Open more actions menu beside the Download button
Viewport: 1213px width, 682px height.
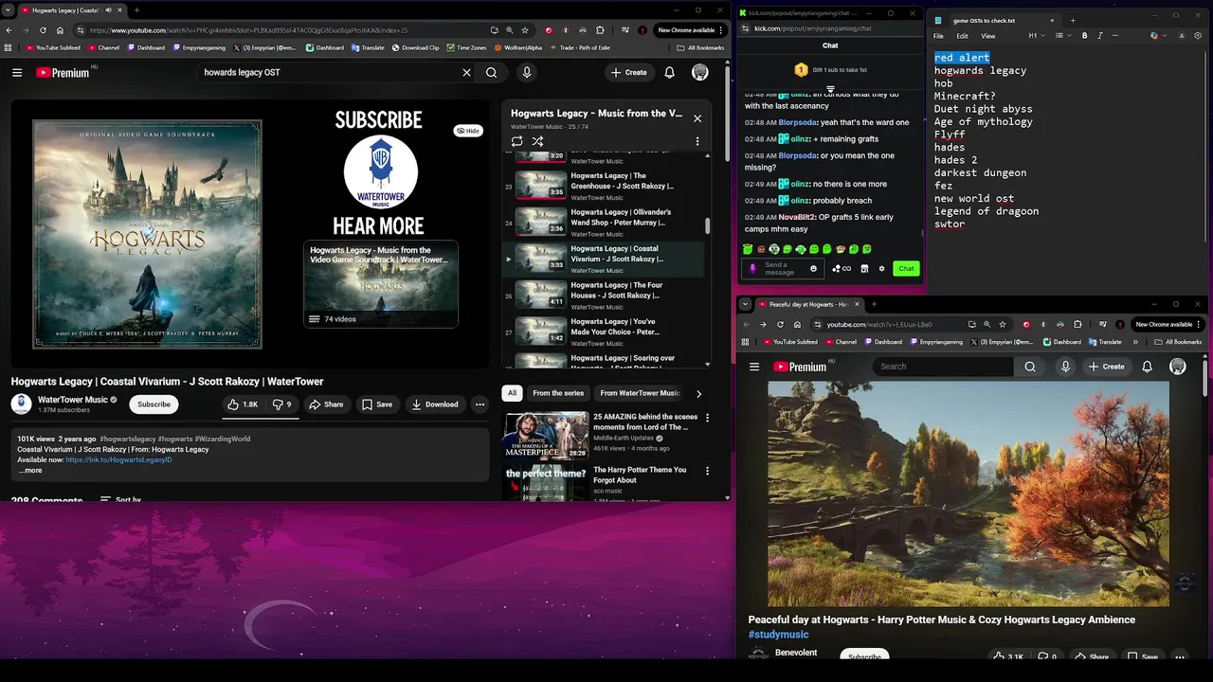click(480, 404)
